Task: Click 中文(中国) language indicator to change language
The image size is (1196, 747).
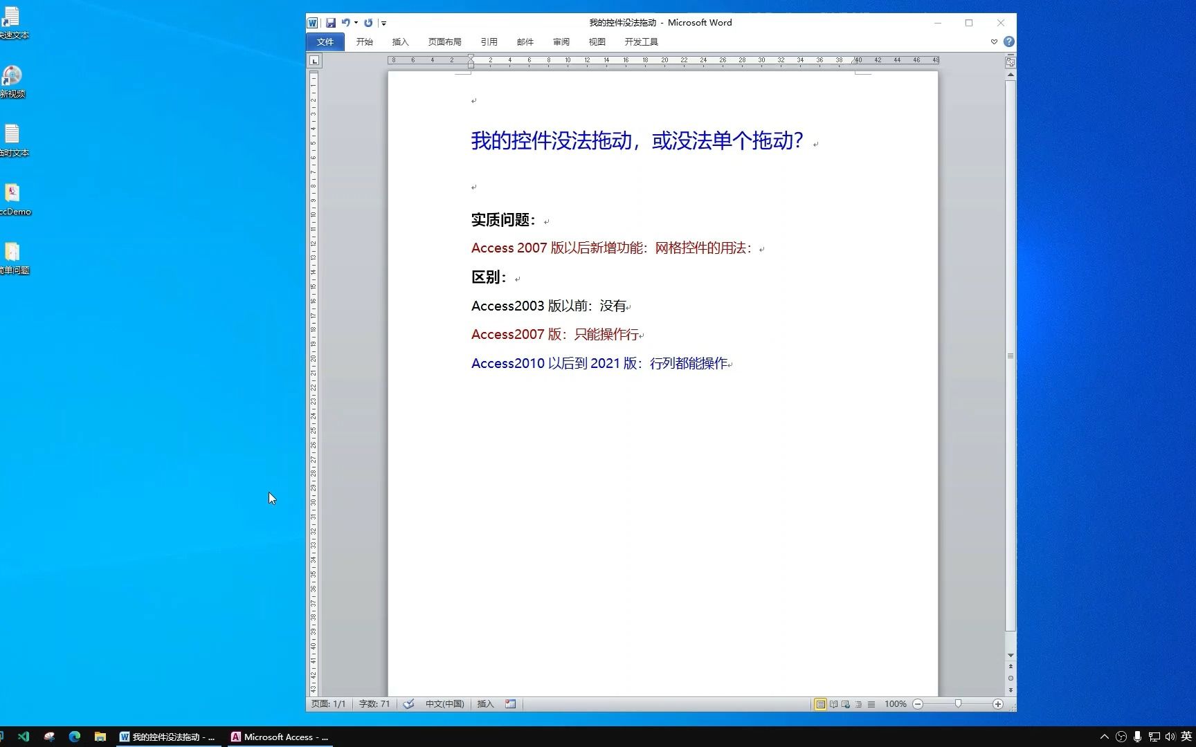Action: click(x=444, y=703)
